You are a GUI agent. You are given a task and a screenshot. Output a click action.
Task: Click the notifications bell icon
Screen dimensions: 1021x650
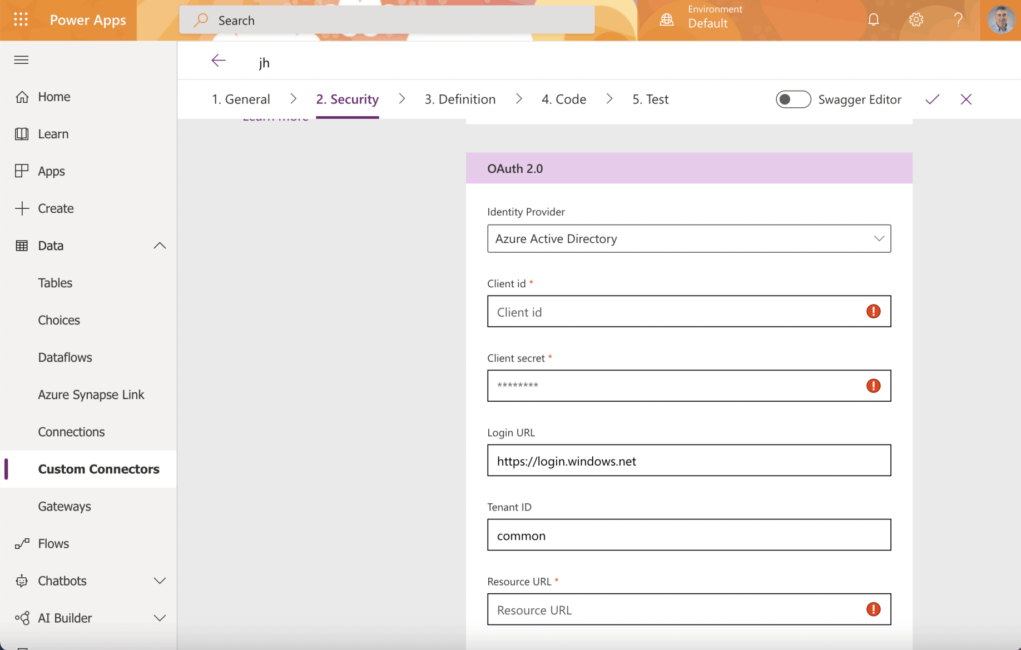pyautogui.click(x=873, y=20)
